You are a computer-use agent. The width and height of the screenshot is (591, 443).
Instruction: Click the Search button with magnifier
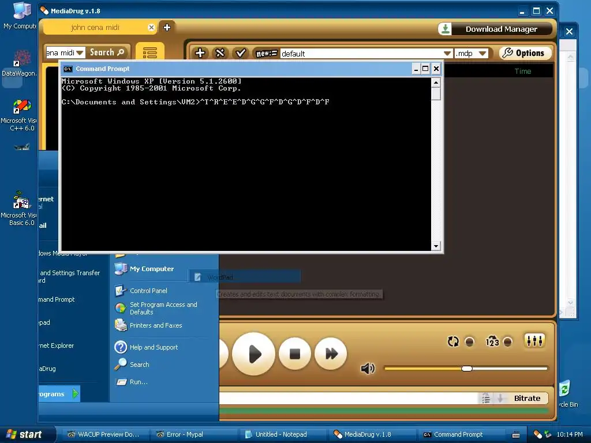click(x=107, y=52)
